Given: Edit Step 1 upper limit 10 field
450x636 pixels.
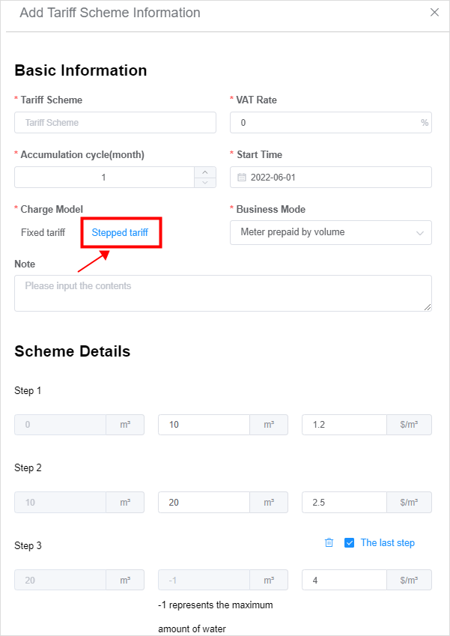Looking at the screenshot, I should (x=204, y=425).
